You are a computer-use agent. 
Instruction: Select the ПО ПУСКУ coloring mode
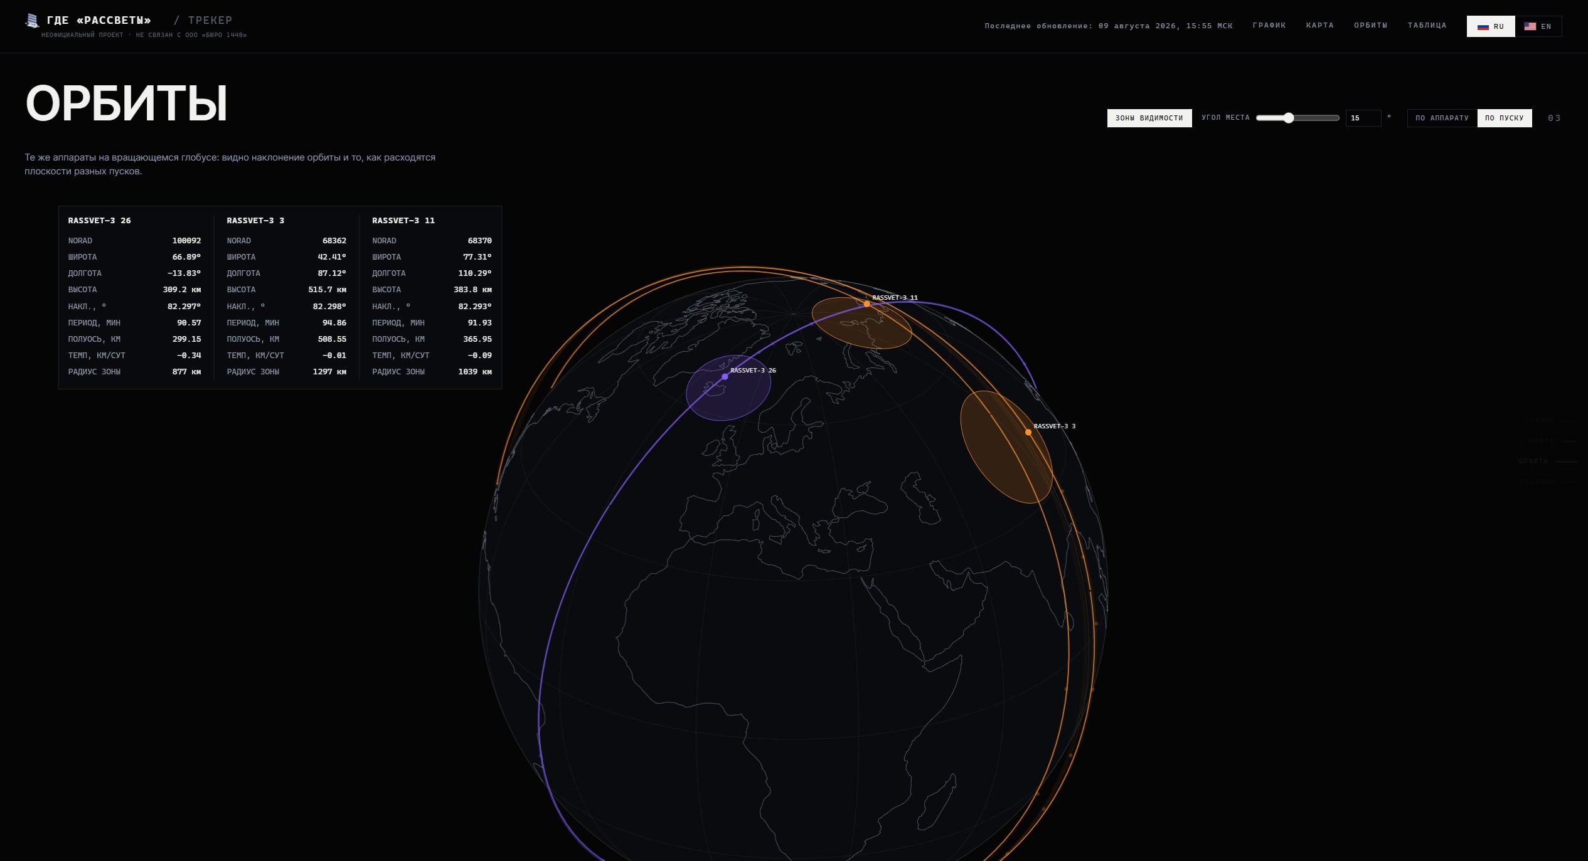pyautogui.click(x=1505, y=118)
